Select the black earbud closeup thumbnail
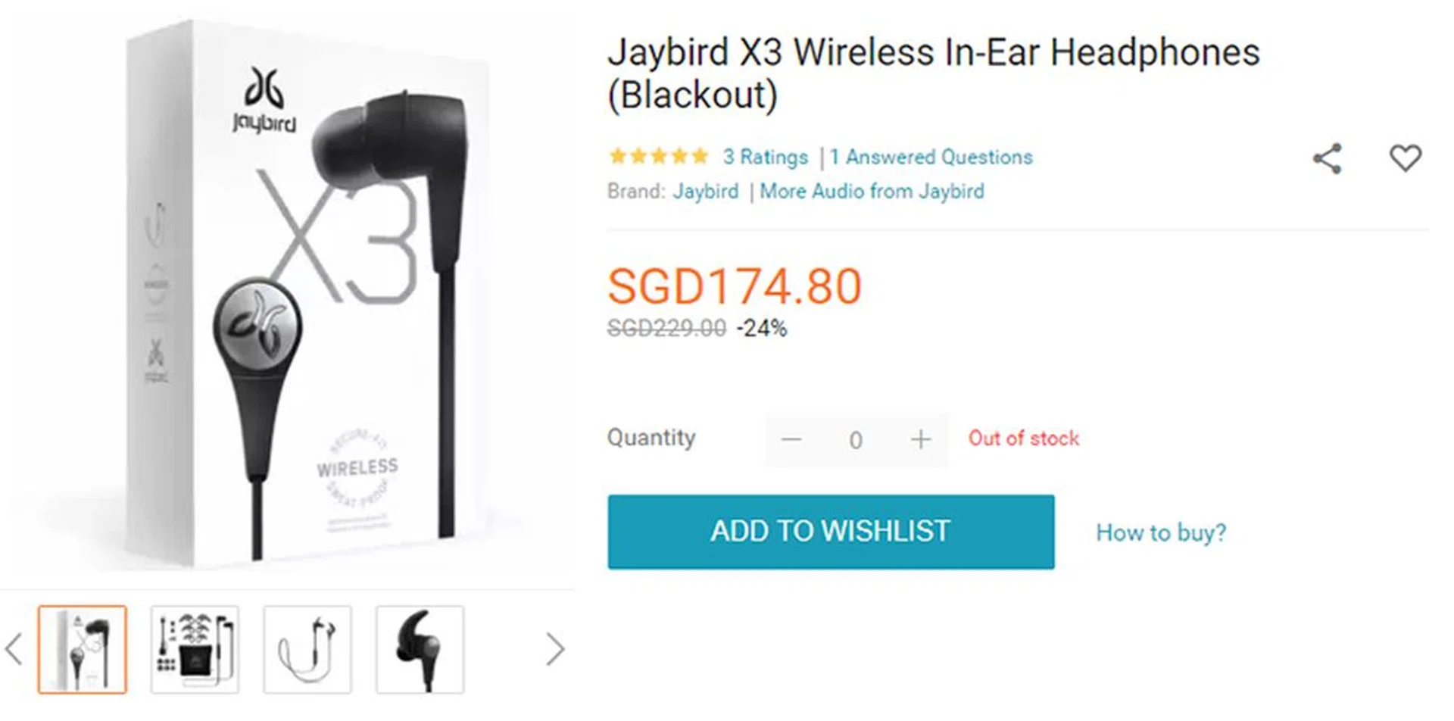The image size is (1454, 721). (x=420, y=649)
